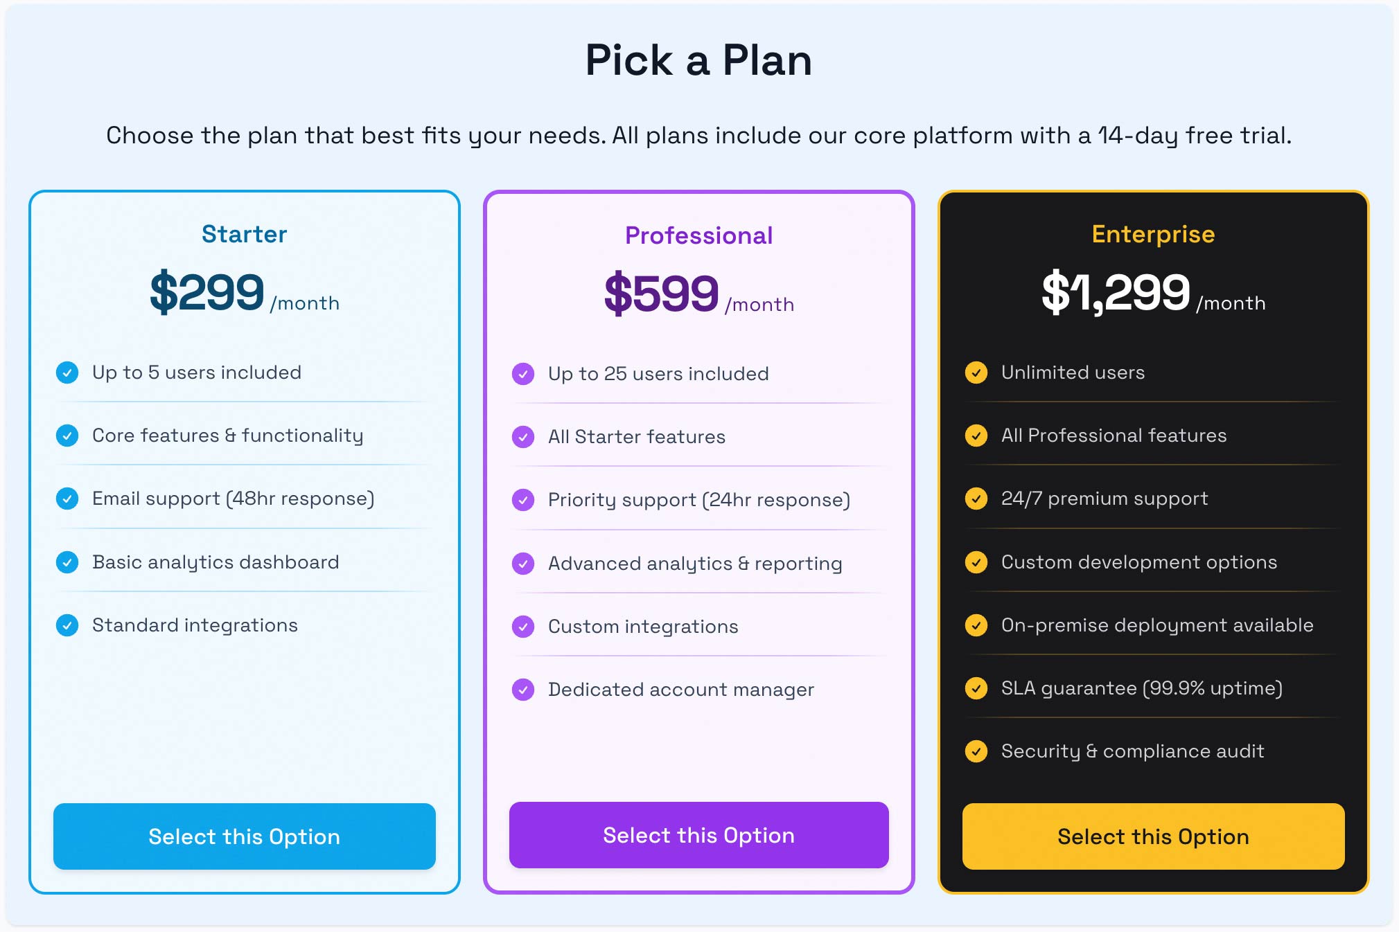Select this Option under the Professional plan
This screenshot has width=1399, height=932.
pos(698,835)
